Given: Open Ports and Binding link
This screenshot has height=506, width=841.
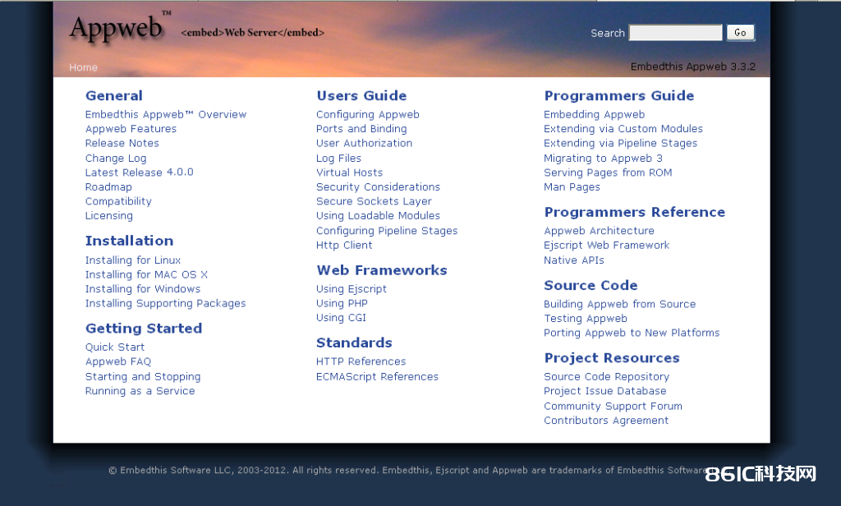Looking at the screenshot, I should [x=361, y=129].
